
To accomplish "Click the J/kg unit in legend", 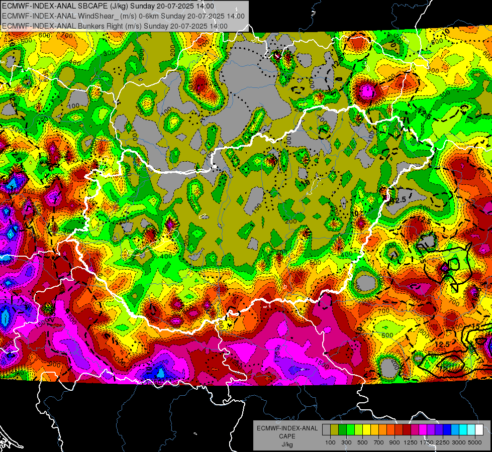I will [x=287, y=444].
